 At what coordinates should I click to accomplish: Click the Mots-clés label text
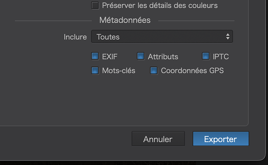[x=118, y=71]
